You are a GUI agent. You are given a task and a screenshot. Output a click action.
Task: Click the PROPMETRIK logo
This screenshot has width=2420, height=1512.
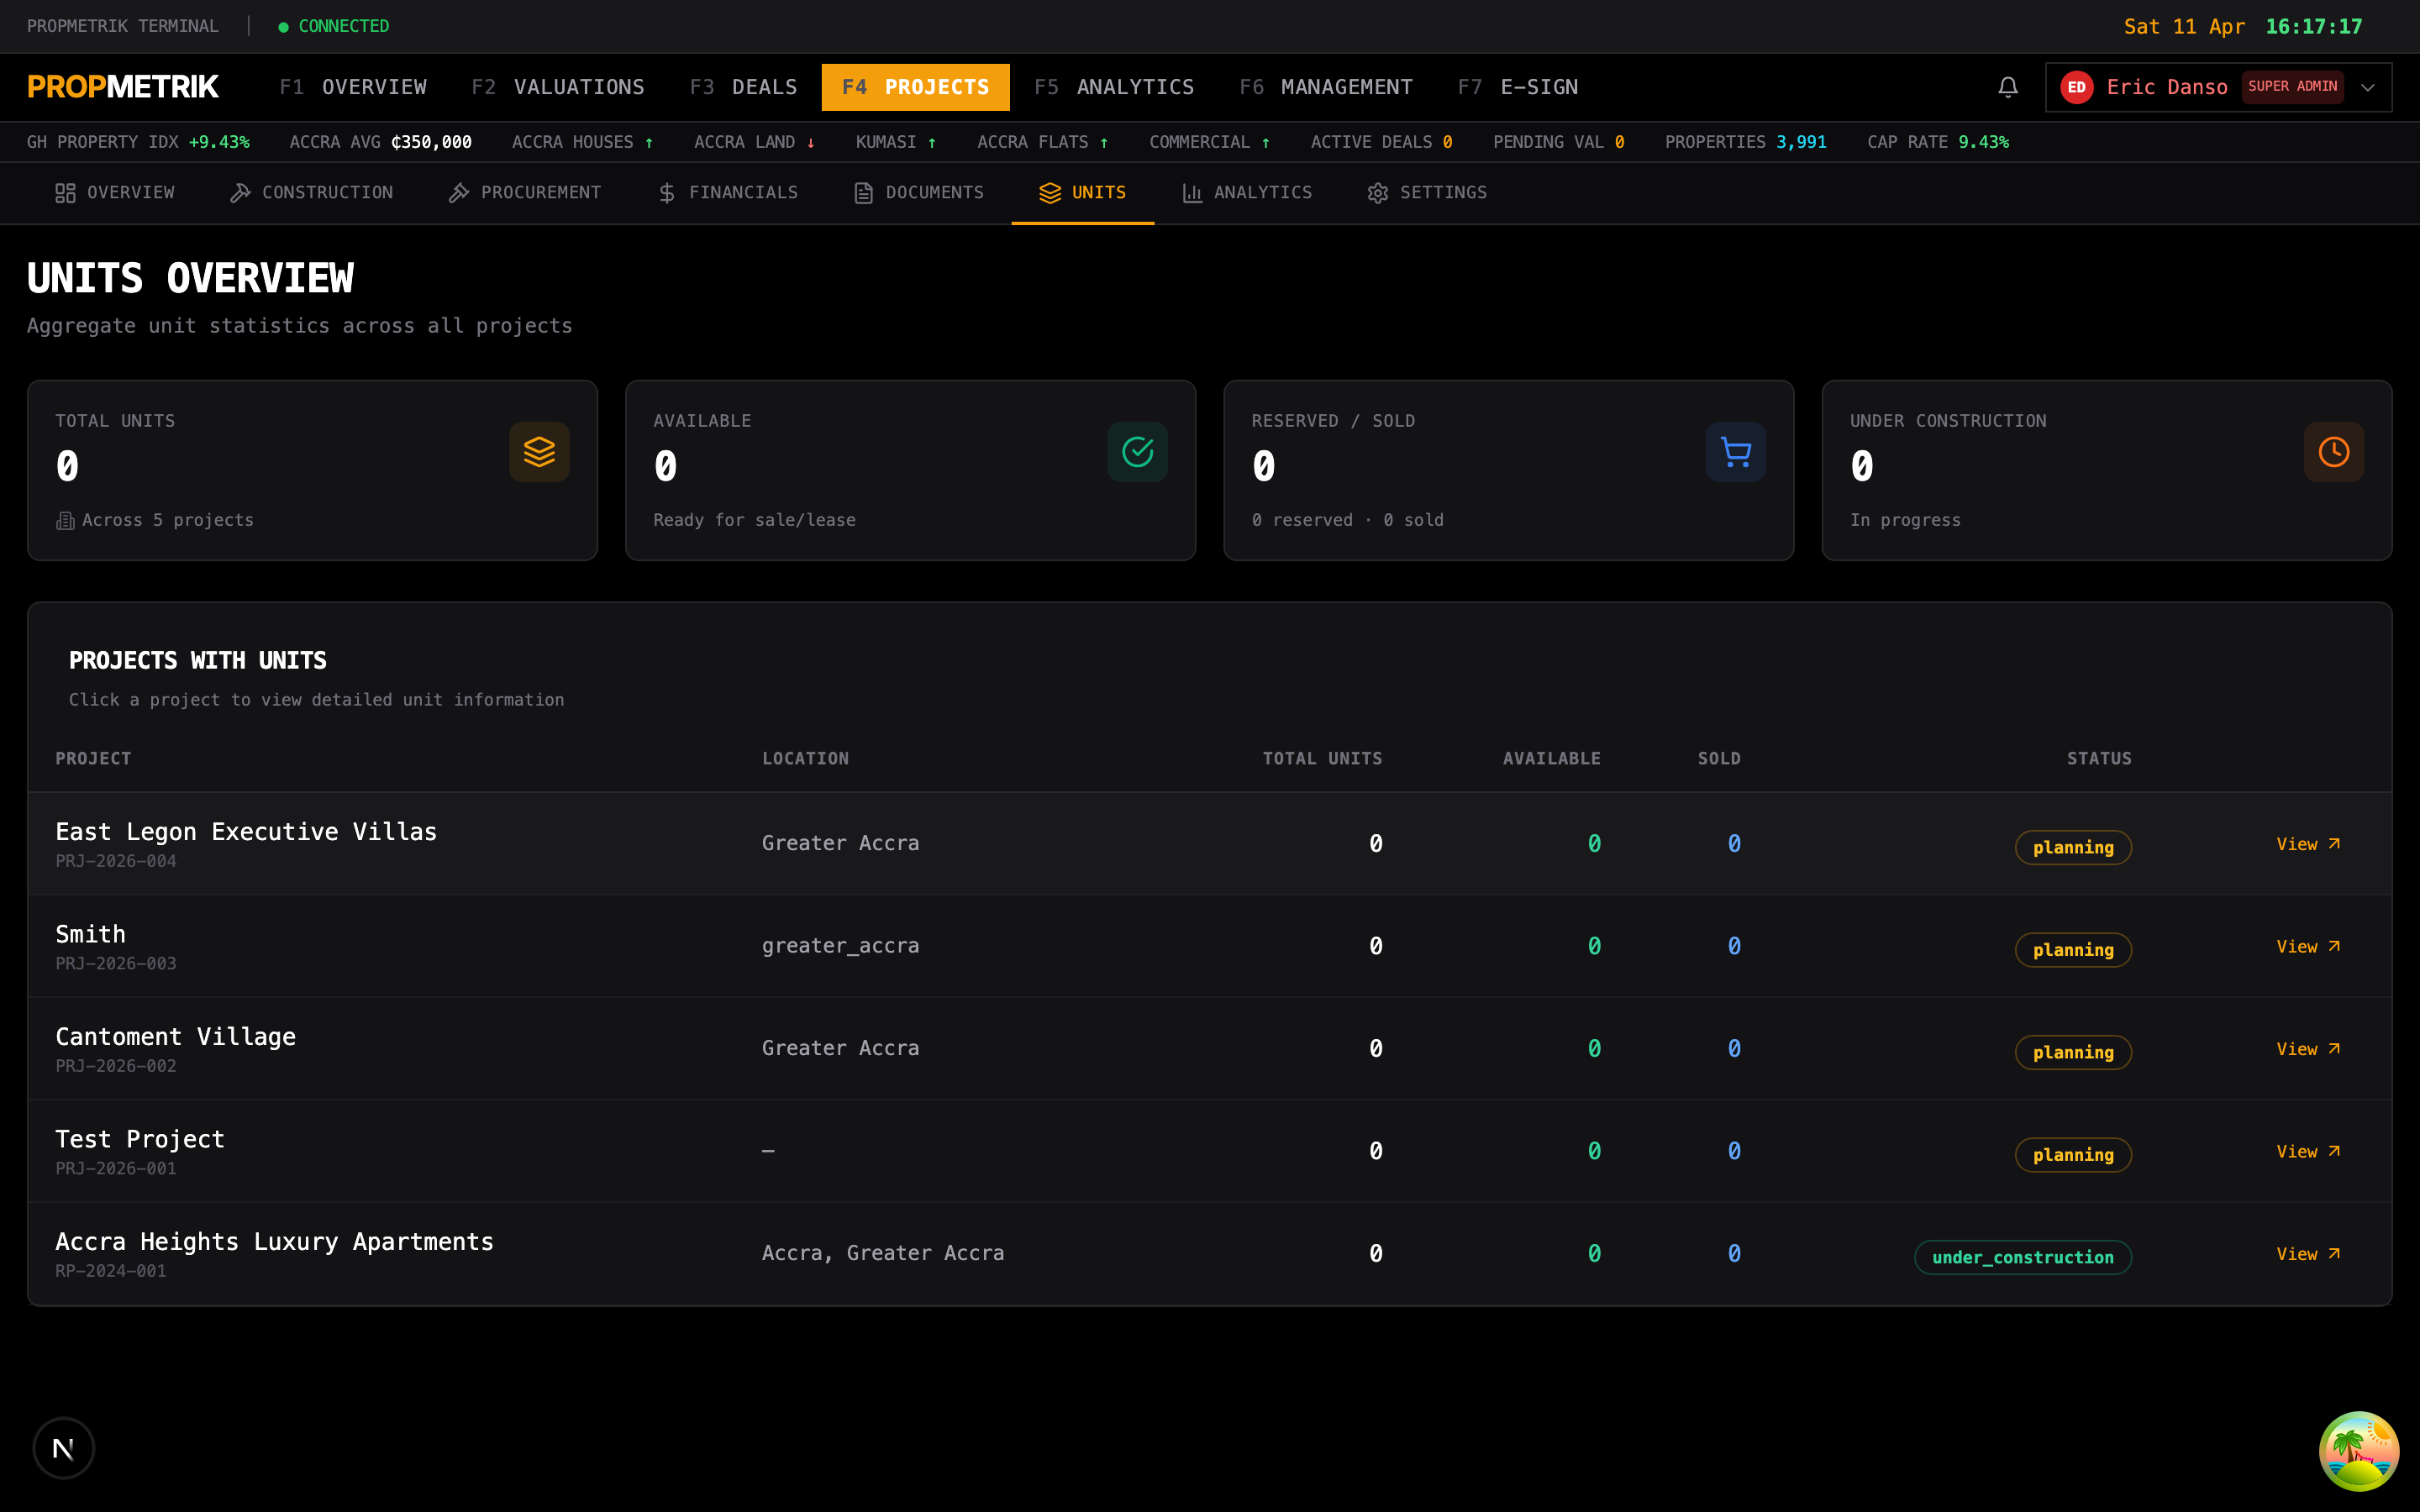123,87
